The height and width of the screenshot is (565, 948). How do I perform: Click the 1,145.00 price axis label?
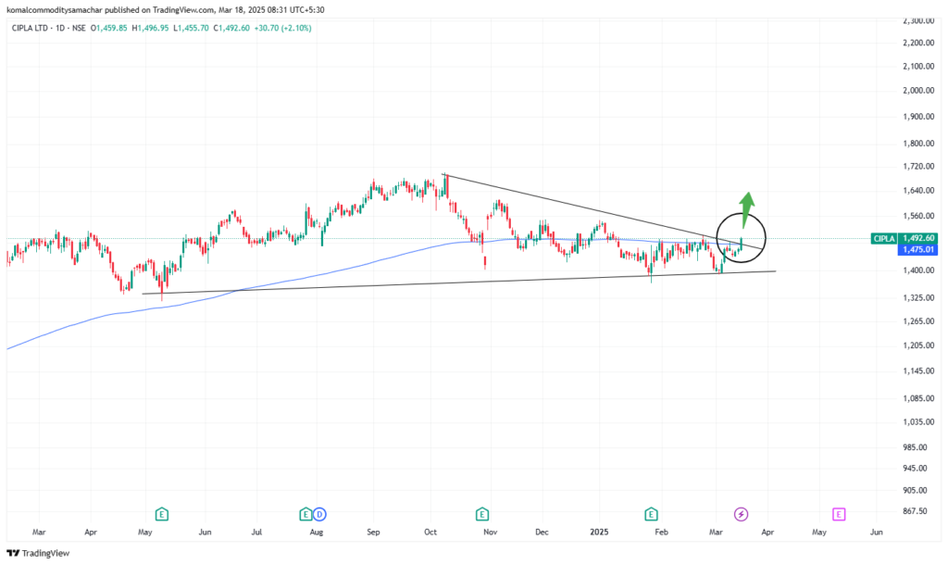(x=917, y=370)
